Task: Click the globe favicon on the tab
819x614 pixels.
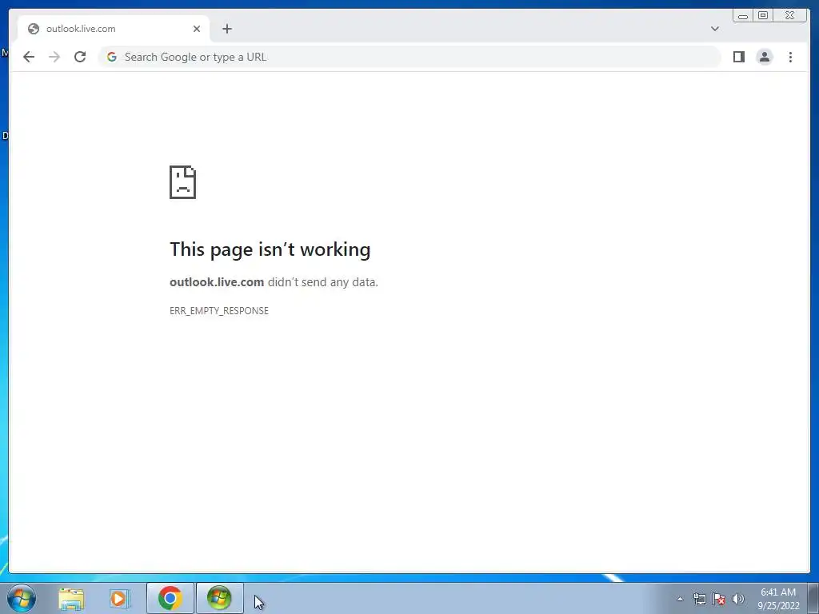Action: point(34,29)
